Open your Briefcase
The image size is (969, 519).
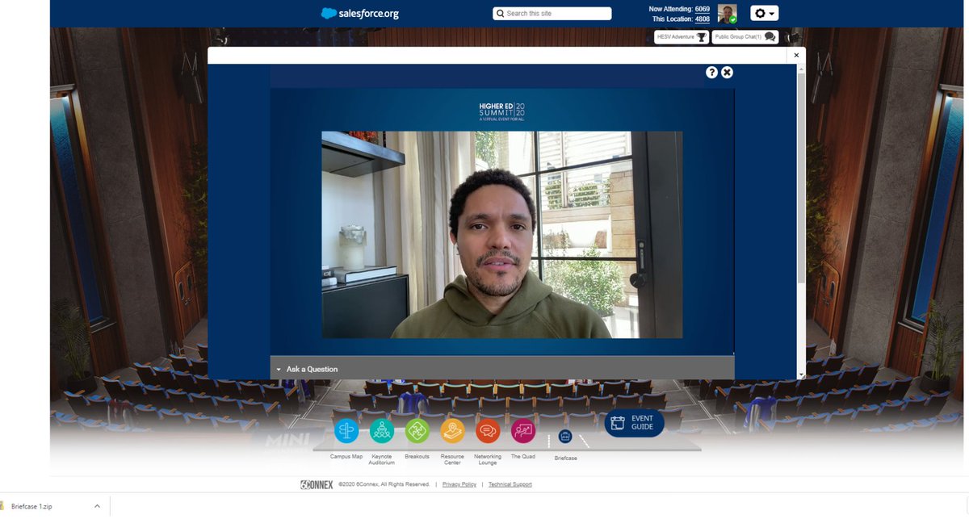pyautogui.click(x=564, y=436)
